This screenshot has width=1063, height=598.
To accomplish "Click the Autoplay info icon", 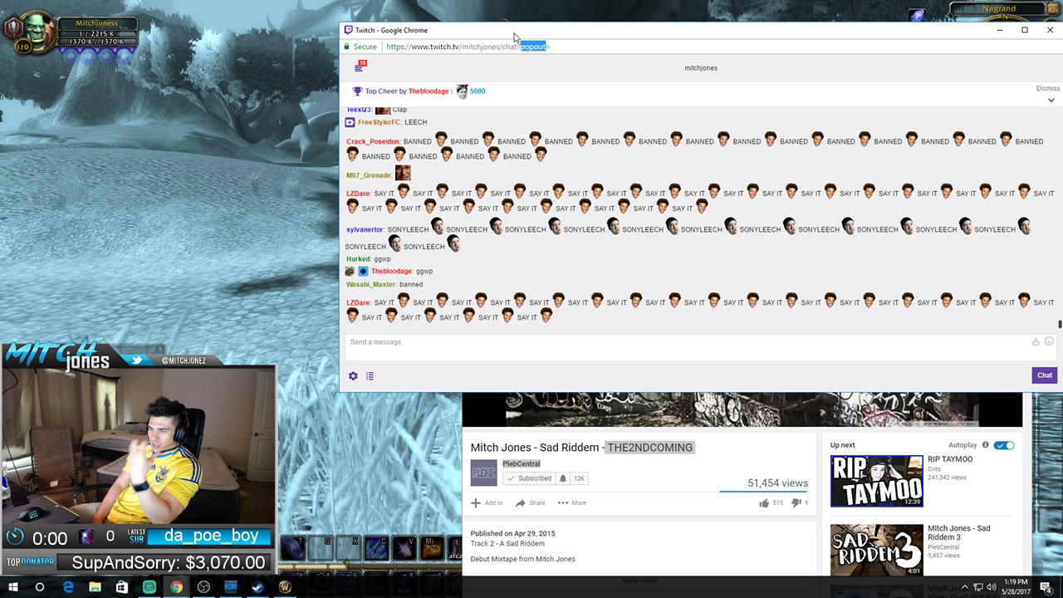I will [x=986, y=445].
